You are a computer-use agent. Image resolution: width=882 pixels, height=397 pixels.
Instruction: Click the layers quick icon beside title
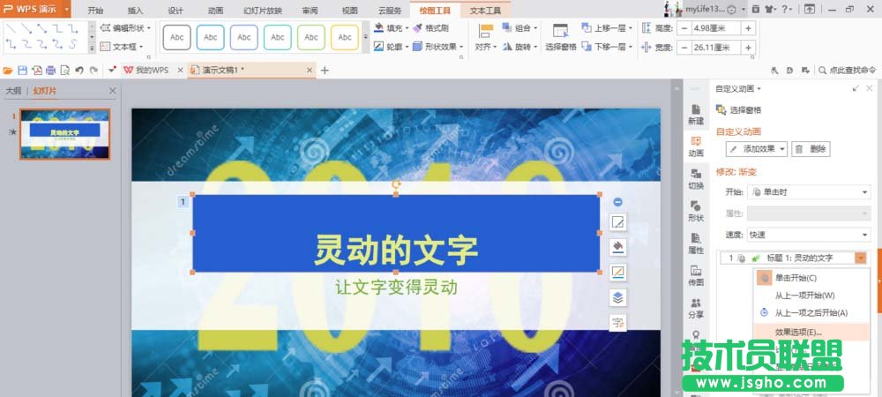617,298
